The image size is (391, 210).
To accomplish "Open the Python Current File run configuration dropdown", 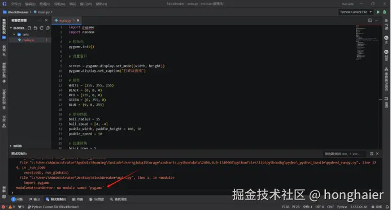I will pyautogui.click(x=355, y=12).
